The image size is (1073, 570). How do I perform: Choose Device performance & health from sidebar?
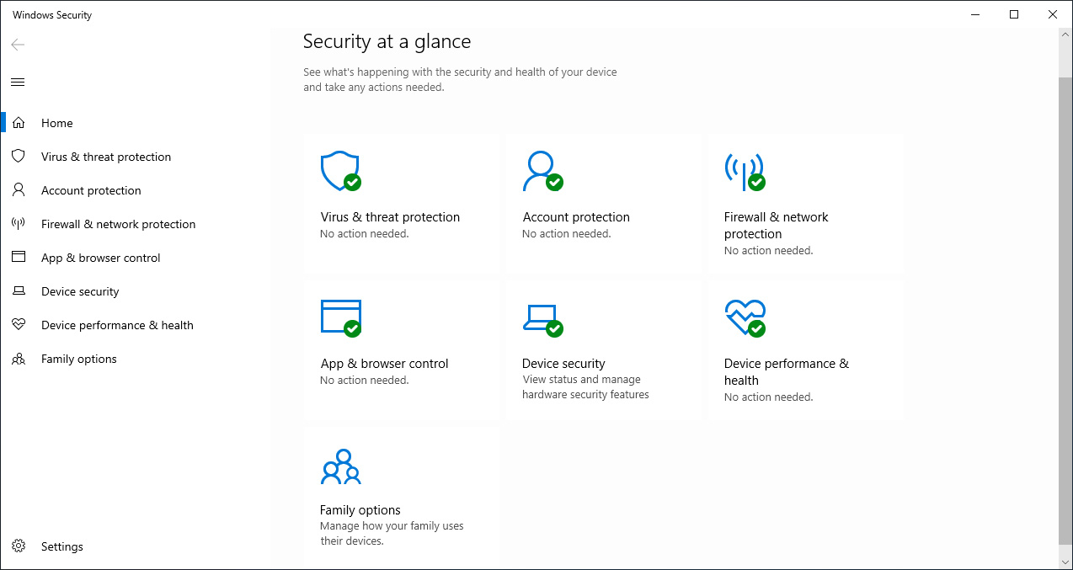(117, 325)
